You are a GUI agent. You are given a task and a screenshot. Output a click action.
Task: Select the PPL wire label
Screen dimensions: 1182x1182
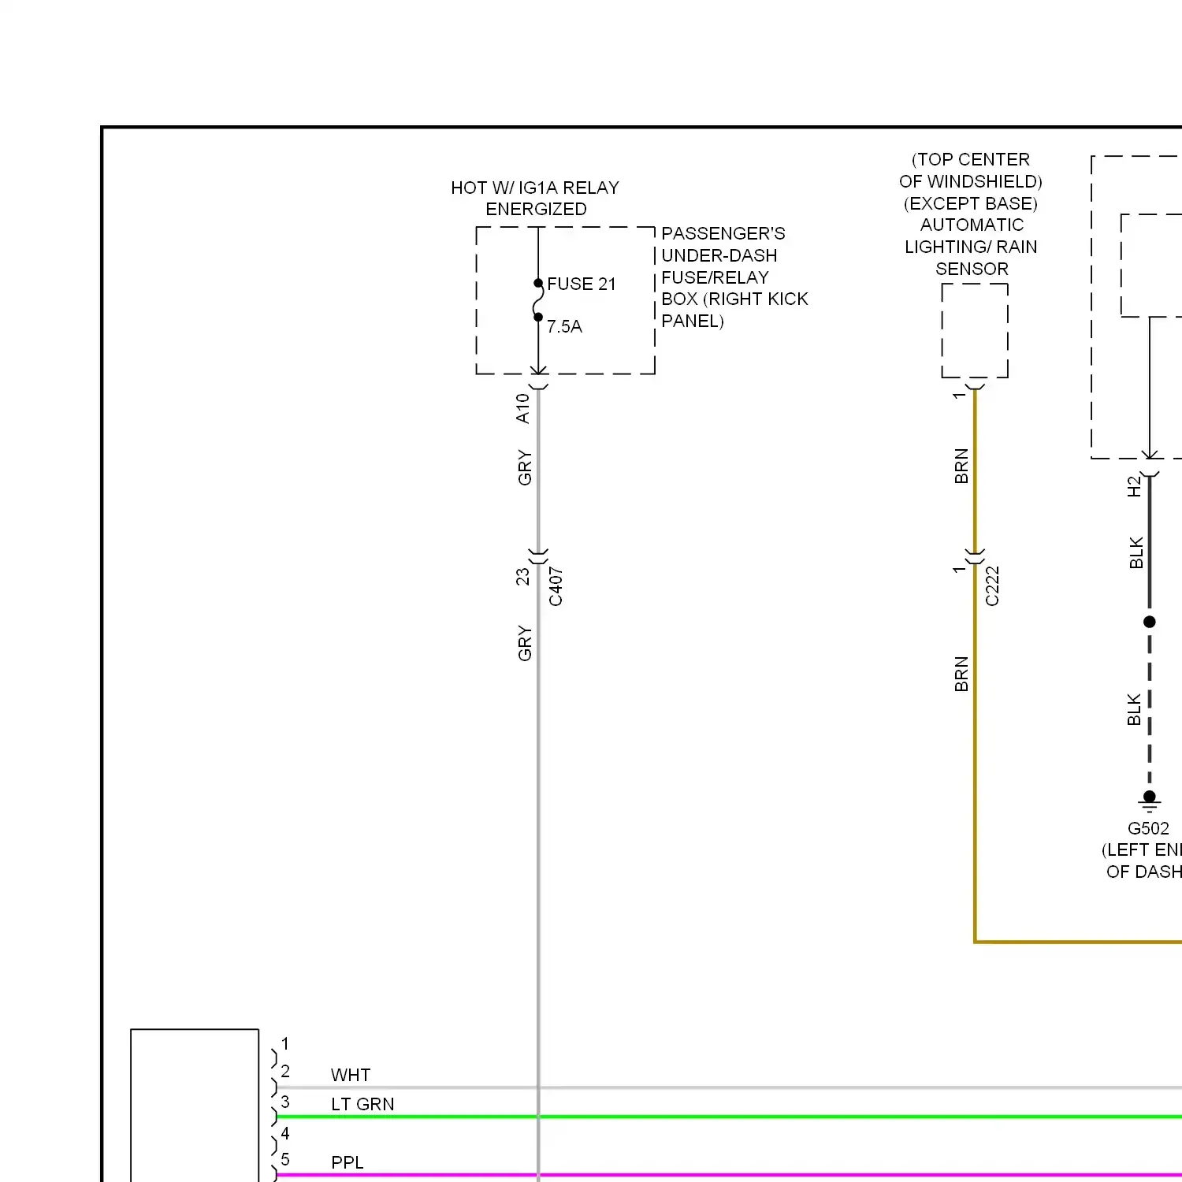click(x=348, y=1163)
